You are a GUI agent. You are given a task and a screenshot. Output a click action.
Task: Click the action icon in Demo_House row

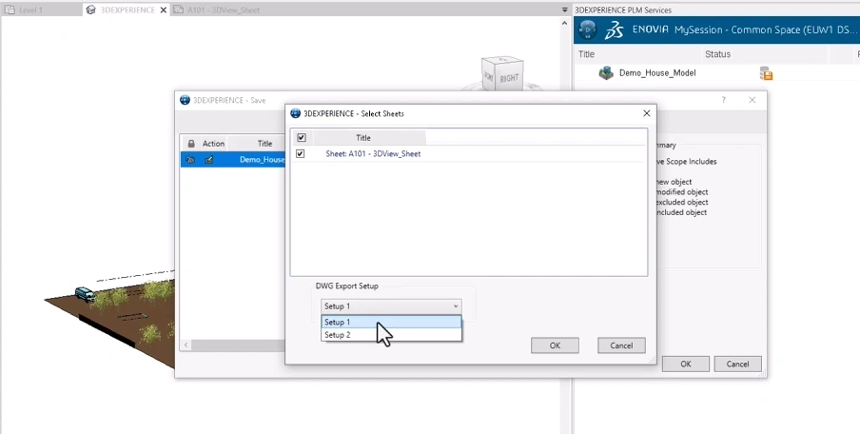[x=209, y=160]
